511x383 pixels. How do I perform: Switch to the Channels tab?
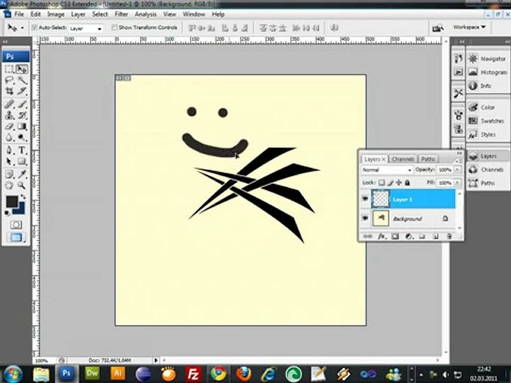click(x=403, y=159)
